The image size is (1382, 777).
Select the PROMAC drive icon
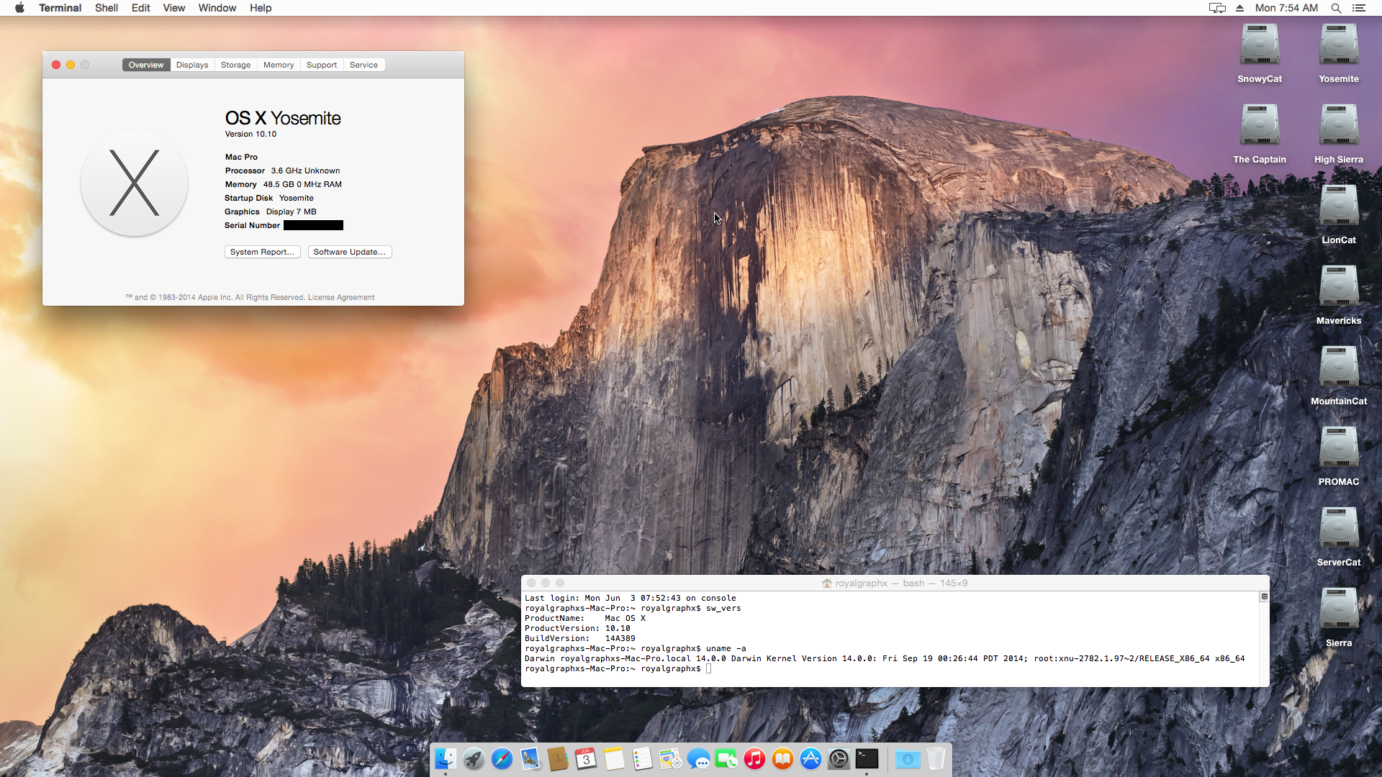click(x=1339, y=447)
